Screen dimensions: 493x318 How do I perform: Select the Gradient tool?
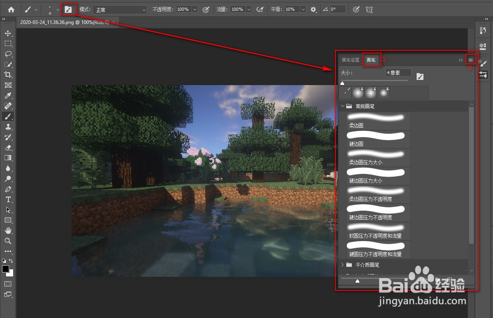pyautogui.click(x=8, y=158)
